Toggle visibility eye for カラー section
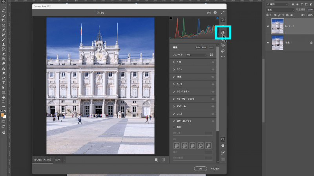Image resolution: width=314 pixels, height=176 pixels. coord(213,70)
